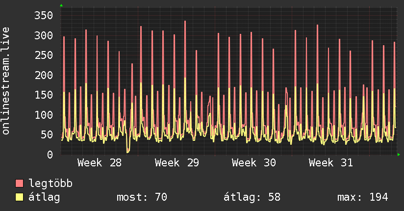Click the Week 29 axis label
Viewport: 404px width, 211px height.
(x=177, y=163)
